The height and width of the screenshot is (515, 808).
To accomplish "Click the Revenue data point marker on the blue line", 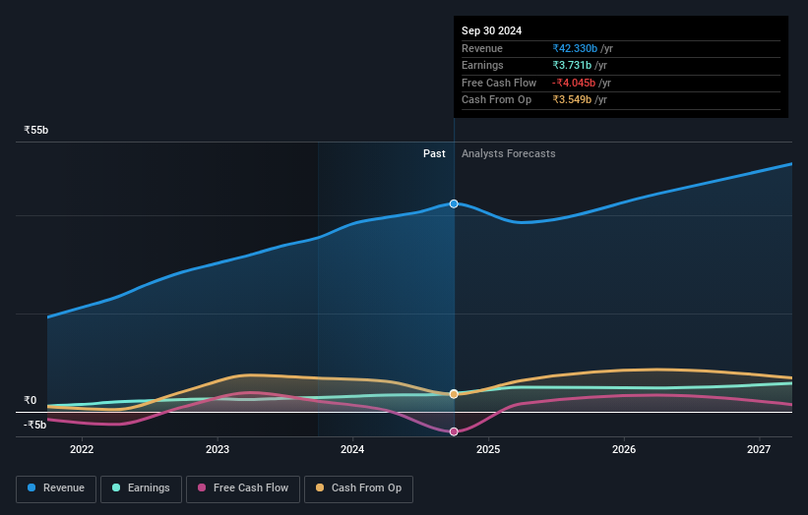I will [x=454, y=203].
